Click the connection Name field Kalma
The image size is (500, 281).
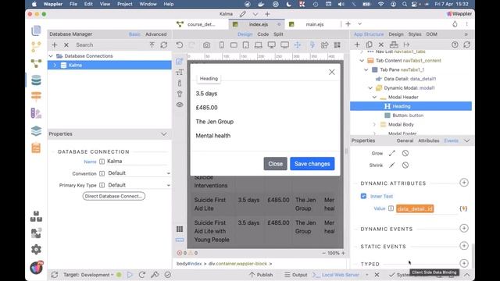pyautogui.click(x=137, y=162)
